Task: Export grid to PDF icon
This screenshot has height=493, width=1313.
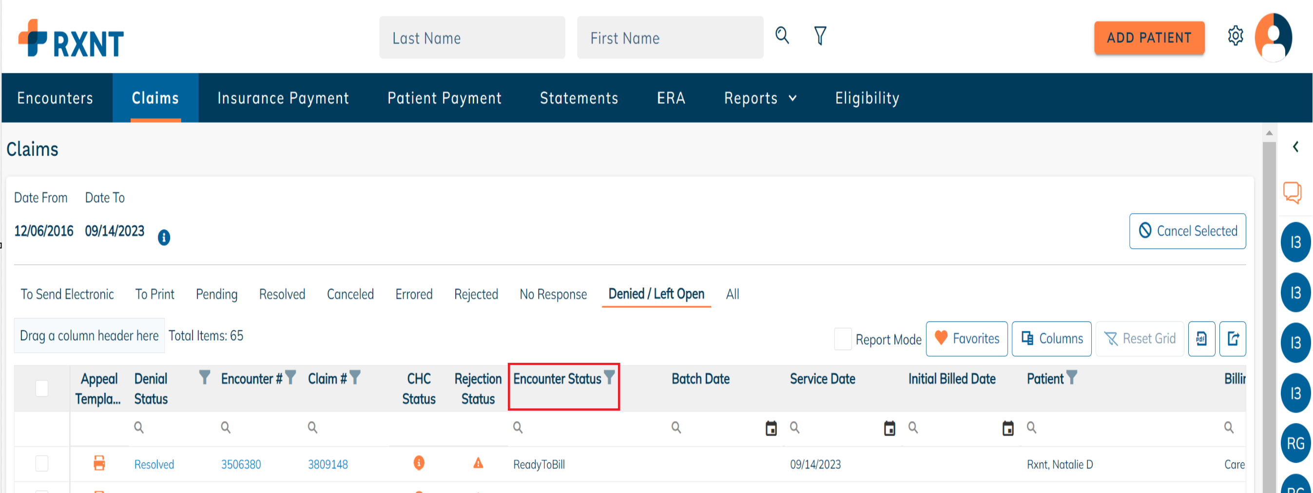Action: tap(1201, 339)
